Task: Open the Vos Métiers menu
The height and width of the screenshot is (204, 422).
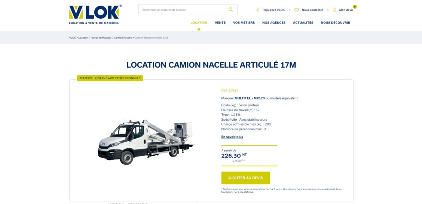Action: click(244, 22)
